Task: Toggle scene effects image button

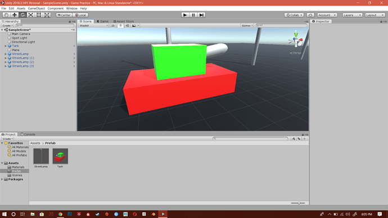Action: (x=134, y=25)
